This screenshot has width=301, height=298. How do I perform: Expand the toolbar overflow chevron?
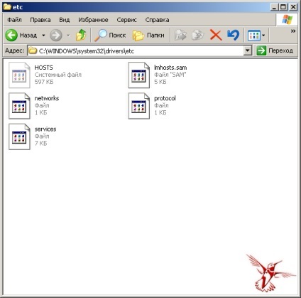pyautogui.click(x=293, y=31)
